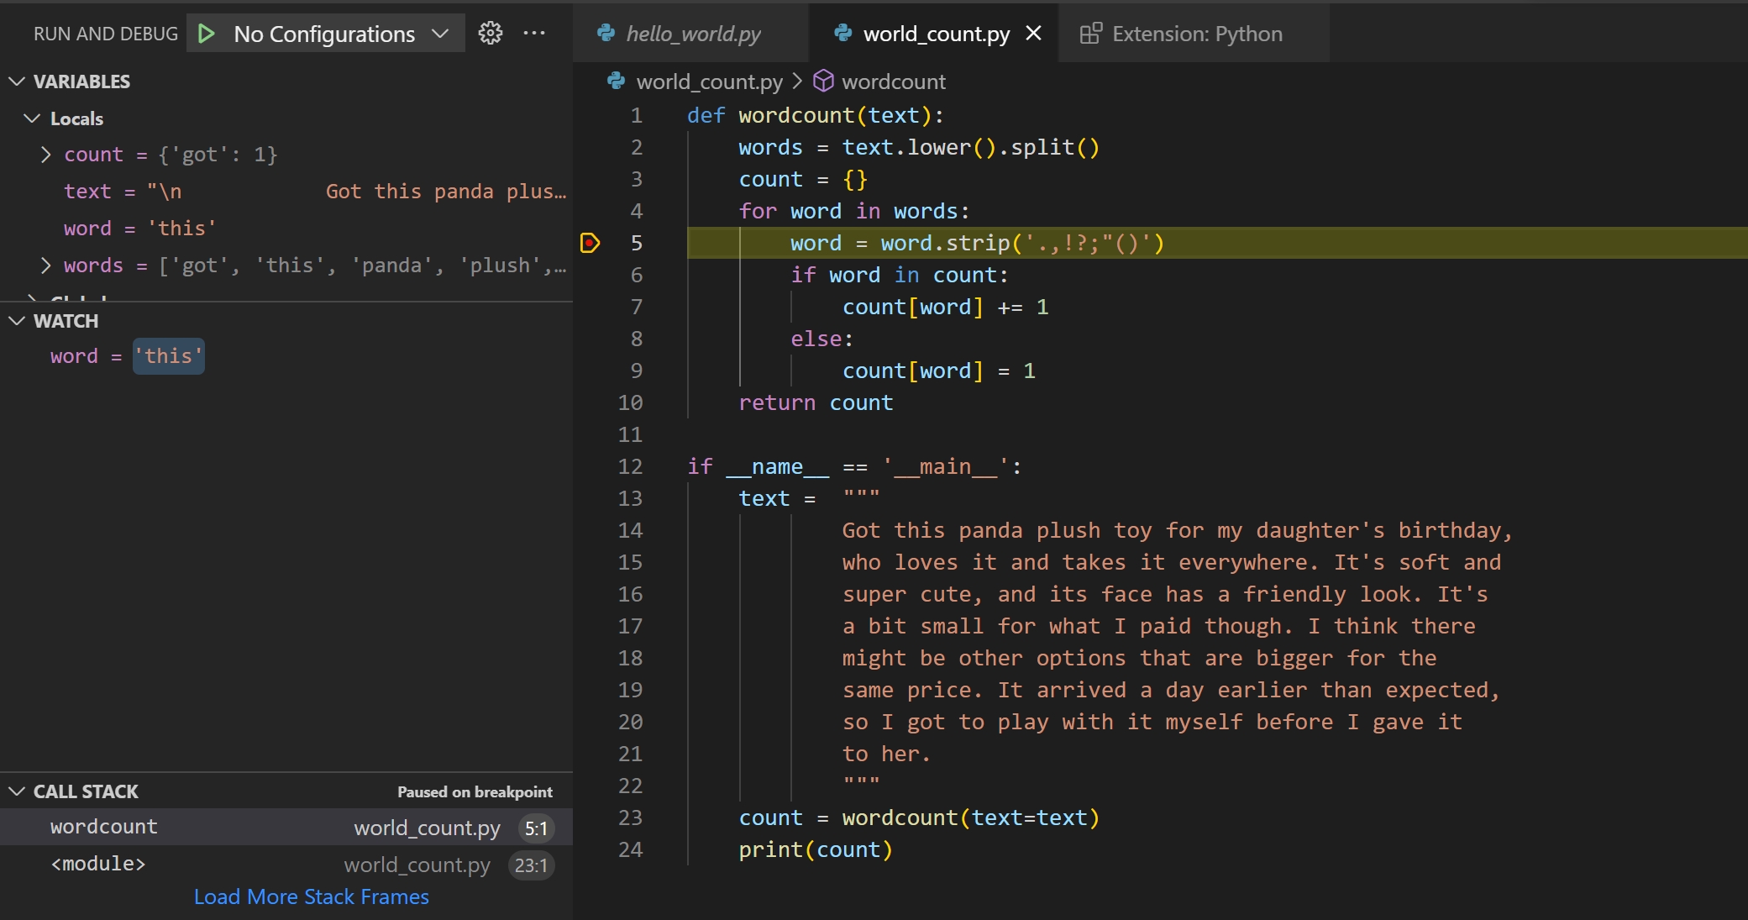Image resolution: width=1748 pixels, height=920 pixels.
Task: Switch to the hello_world.py tab
Action: [x=693, y=34]
